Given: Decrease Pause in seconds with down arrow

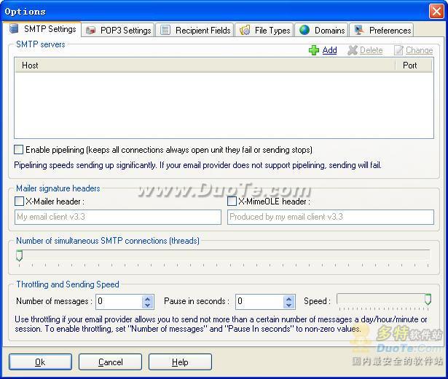Looking at the screenshot, I should 289,305.
